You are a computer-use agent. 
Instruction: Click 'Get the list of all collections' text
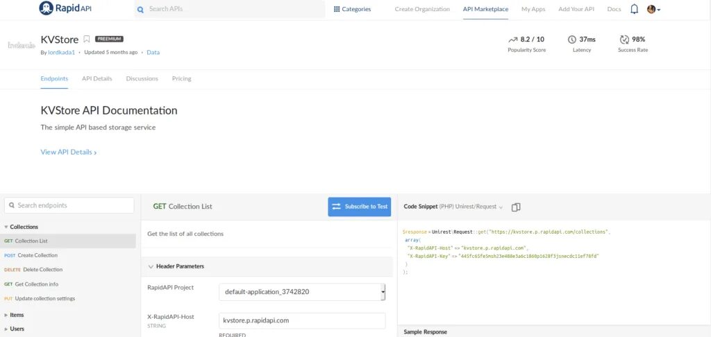(185, 234)
